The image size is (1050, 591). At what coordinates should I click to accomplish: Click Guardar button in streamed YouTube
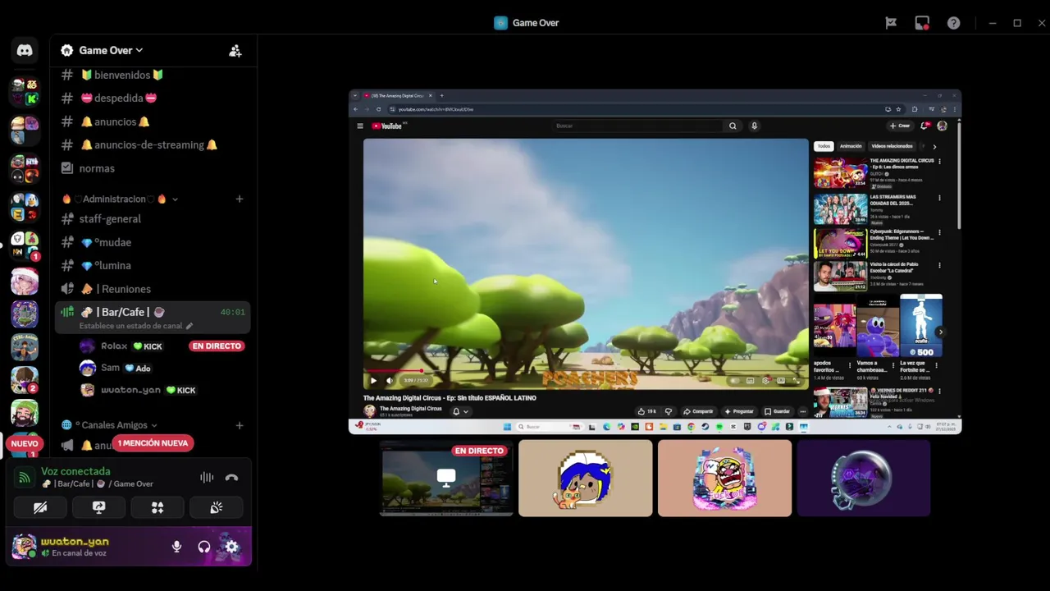(777, 411)
